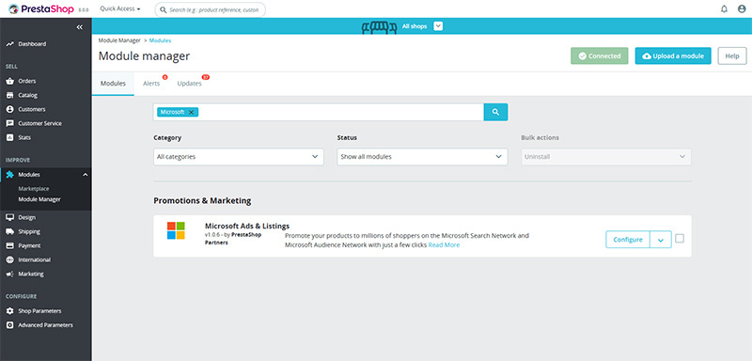The width and height of the screenshot is (752, 361).
Task: Click the International globe icon
Action: tap(9, 259)
